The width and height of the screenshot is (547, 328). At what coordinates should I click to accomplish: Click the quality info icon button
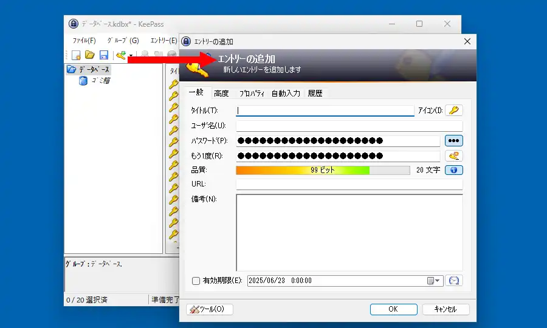click(454, 170)
